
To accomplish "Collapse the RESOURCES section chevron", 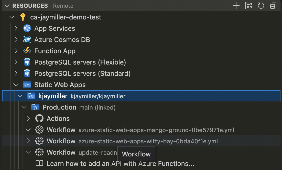I will 7,6.
